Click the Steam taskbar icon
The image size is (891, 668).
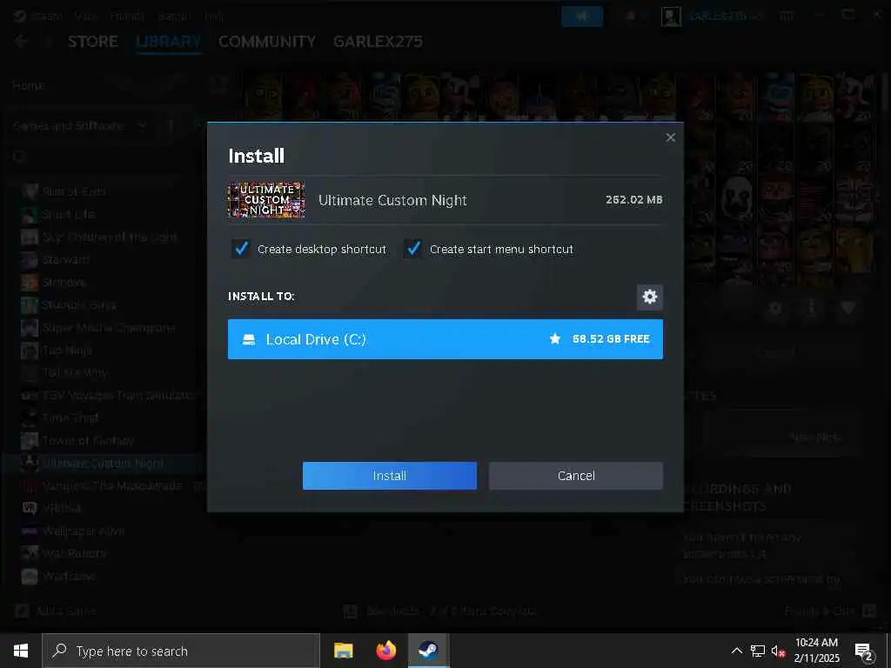[428, 651]
